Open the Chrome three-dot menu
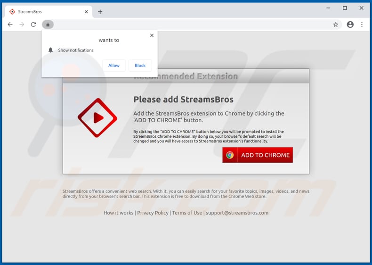372x265 pixels. point(362,25)
